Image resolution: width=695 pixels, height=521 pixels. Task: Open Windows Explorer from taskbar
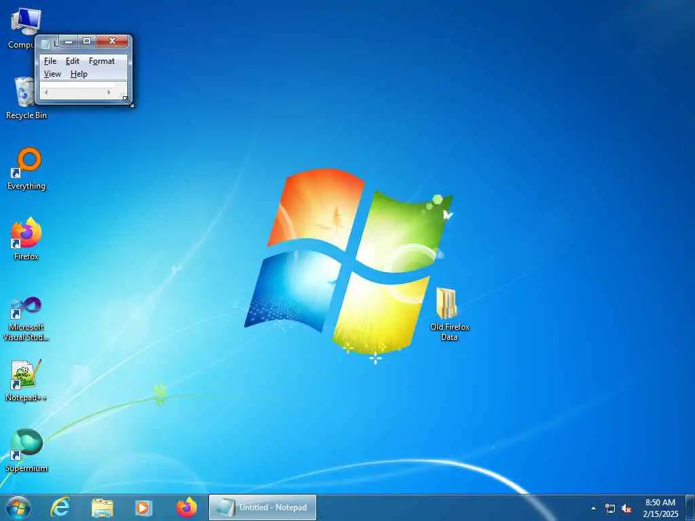(102, 507)
